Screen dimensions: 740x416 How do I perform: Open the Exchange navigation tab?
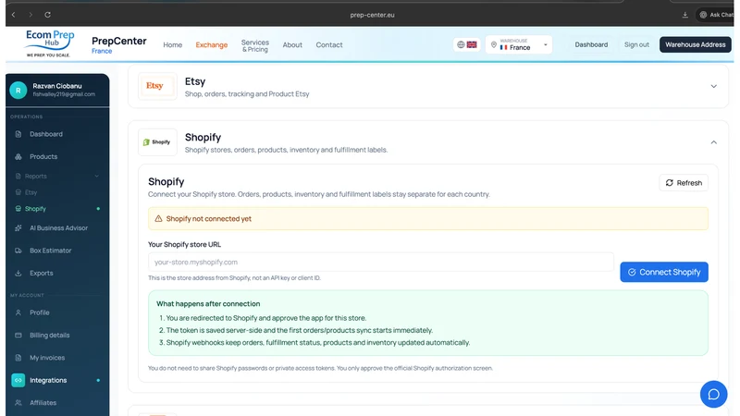point(212,44)
